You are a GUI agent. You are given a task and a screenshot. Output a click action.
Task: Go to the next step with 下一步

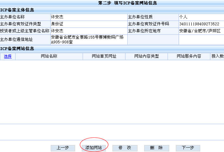pyautogui.click(x=188, y=148)
